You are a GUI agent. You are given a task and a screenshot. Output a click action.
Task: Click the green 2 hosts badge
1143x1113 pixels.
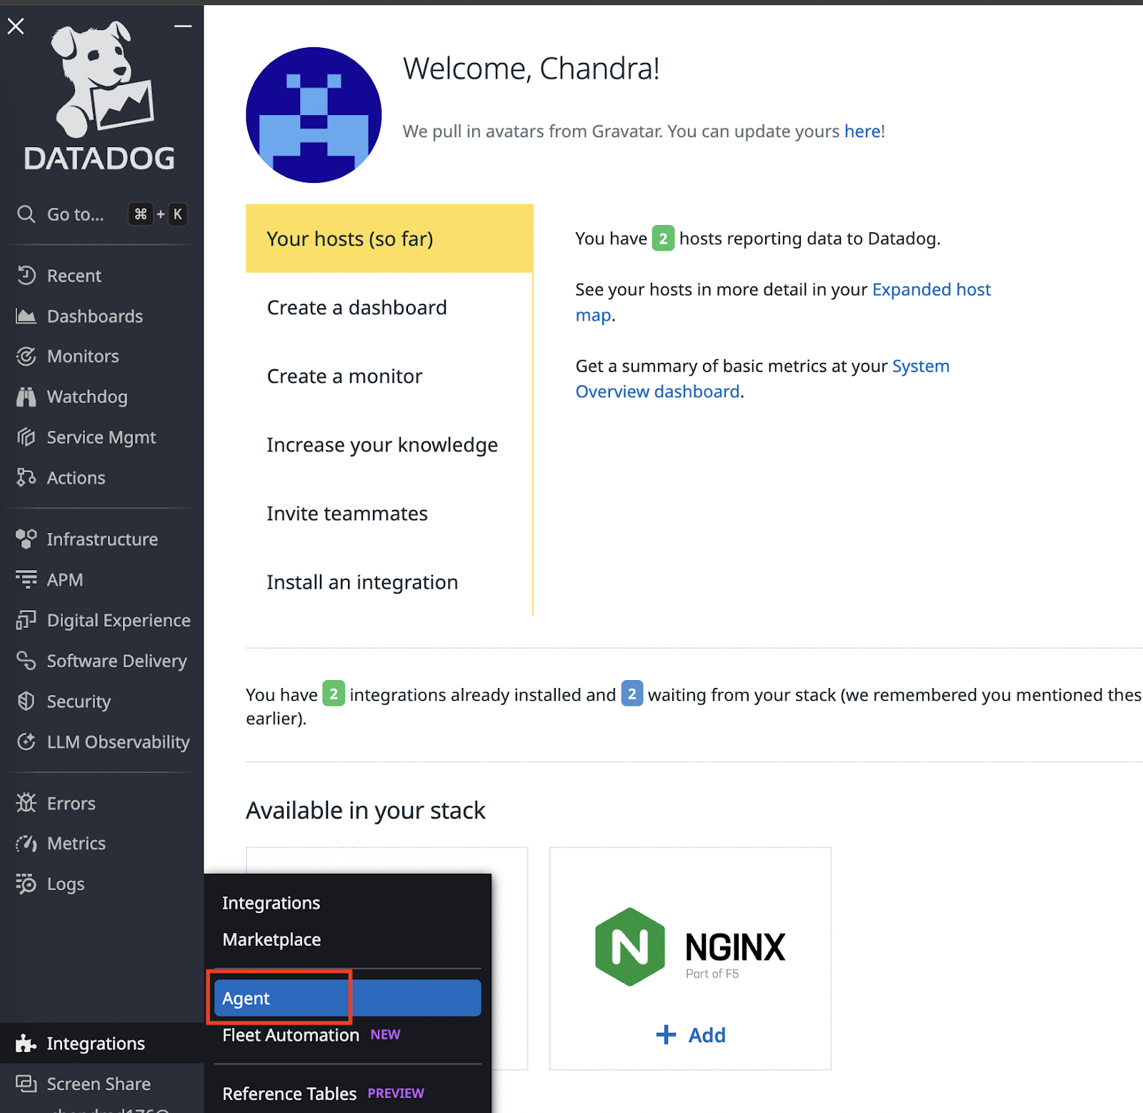point(663,239)
